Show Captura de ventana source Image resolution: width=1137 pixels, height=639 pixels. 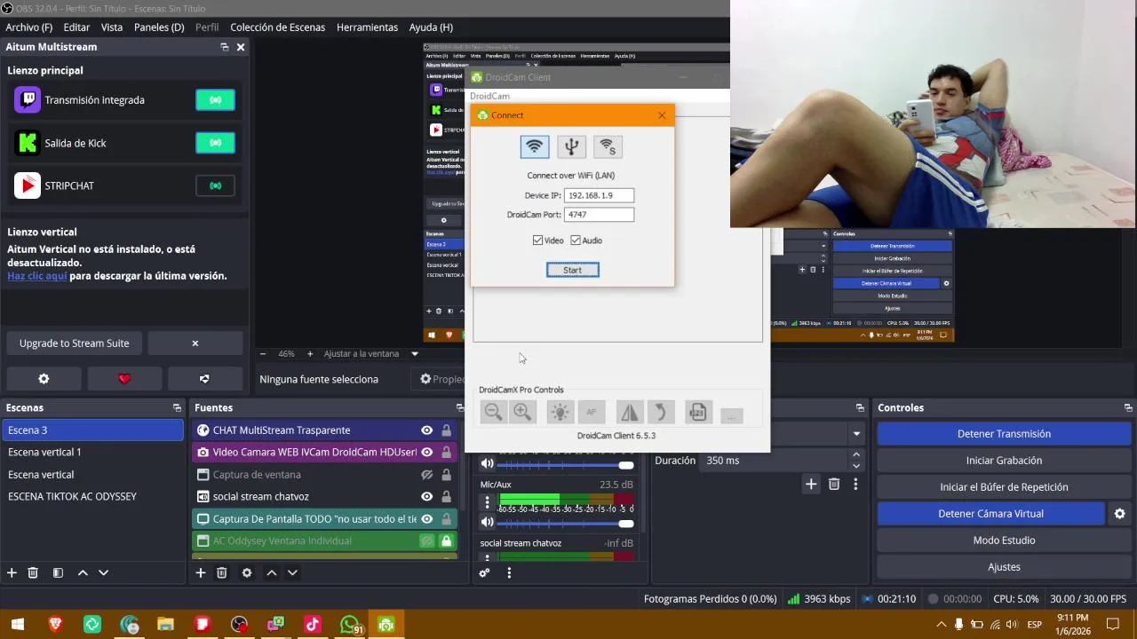point(427,475)
